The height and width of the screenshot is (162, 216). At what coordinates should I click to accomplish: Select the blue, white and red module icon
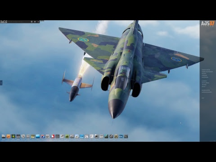click(43, 136)
